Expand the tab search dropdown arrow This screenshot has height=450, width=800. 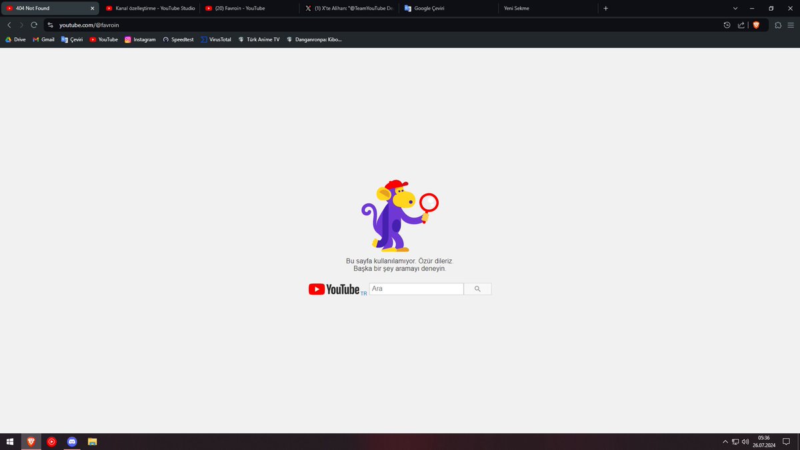[735, 8]
